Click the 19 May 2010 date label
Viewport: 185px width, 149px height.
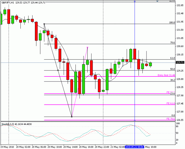7,147
